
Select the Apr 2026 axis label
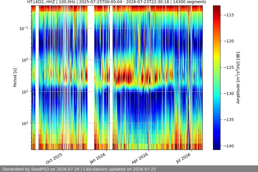(140, 158)
